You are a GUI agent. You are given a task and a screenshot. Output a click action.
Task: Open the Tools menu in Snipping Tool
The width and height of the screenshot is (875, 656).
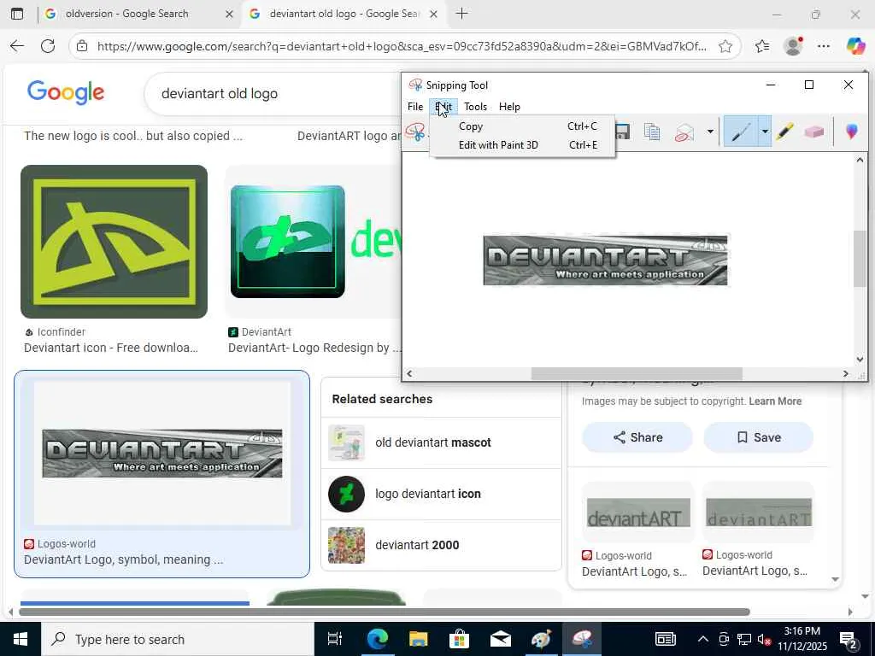475,107
